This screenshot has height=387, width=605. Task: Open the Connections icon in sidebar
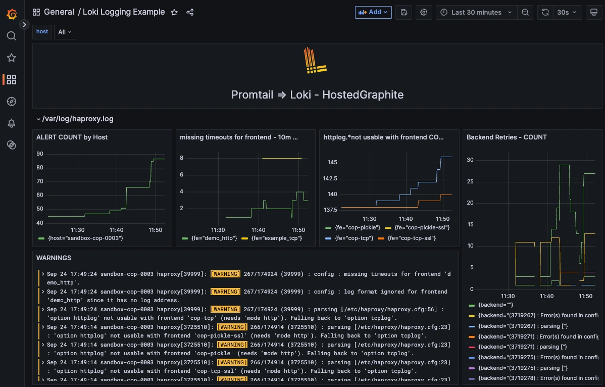(x=12, y=145)
